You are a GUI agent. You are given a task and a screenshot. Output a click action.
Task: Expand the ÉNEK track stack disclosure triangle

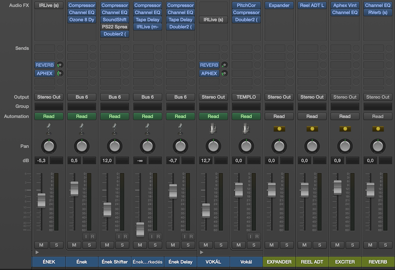click(x=37, y=252)
